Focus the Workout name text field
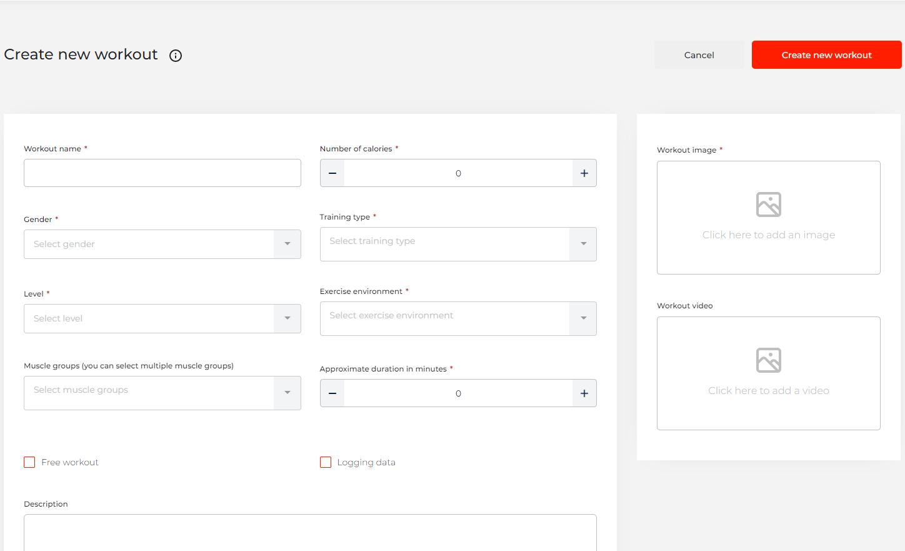905x551 pixels. pyautogui.click(x=162, y=173)
